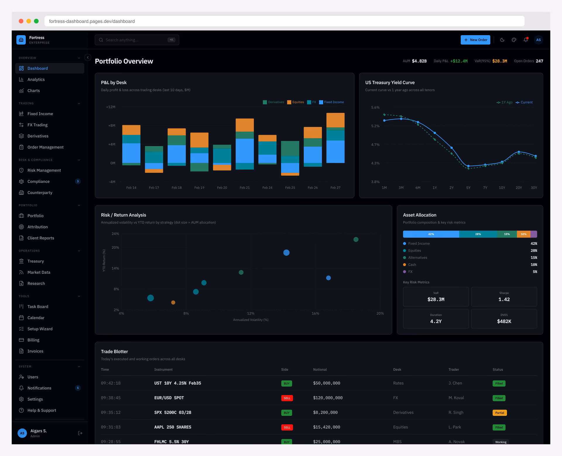This screenshot has height=456, width=562.
Task: Collapse the Risk & Compliance section chevron
Action: tap(79, 160)
